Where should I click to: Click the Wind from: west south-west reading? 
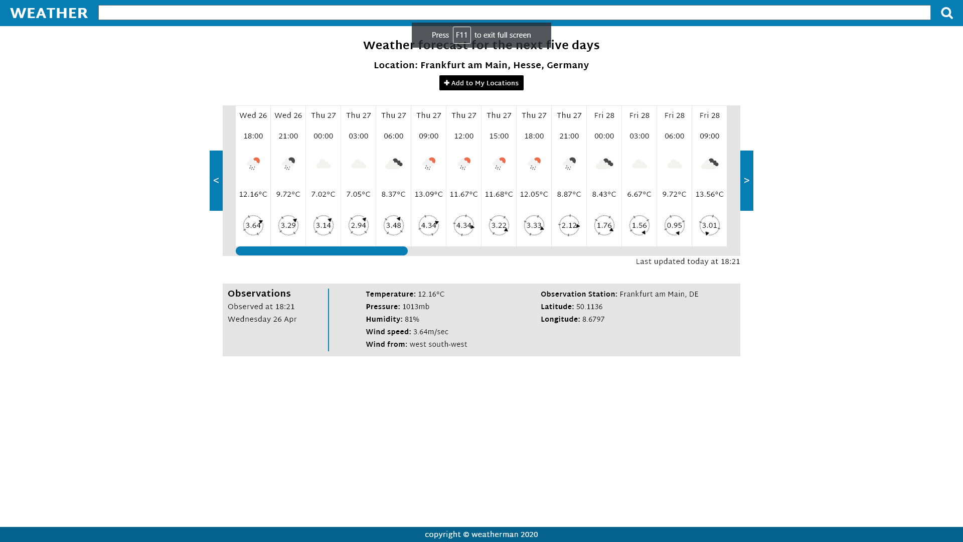click(x=416, y=345)
